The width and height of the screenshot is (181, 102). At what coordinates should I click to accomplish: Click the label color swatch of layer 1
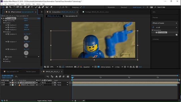tap(13, 82)
